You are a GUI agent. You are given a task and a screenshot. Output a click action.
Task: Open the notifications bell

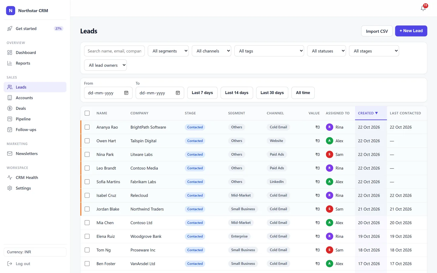click(423, 8)
